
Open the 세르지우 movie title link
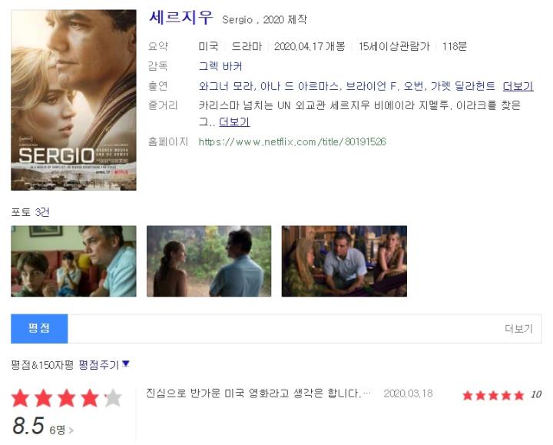click(x=181, y=18)
